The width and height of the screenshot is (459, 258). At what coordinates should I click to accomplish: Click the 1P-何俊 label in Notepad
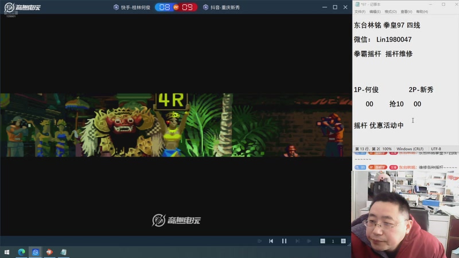coord(366,90)
